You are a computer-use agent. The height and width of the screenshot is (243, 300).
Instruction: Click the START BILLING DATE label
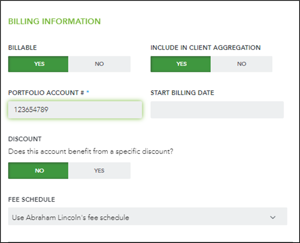(182, 93)
